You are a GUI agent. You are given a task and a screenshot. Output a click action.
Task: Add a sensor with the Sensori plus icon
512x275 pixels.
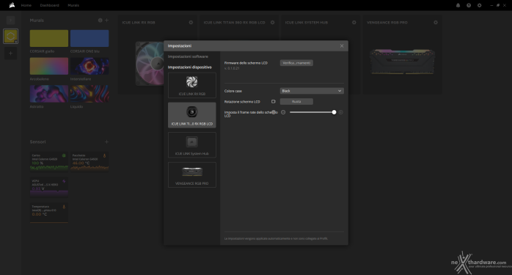tap(106, 142)
